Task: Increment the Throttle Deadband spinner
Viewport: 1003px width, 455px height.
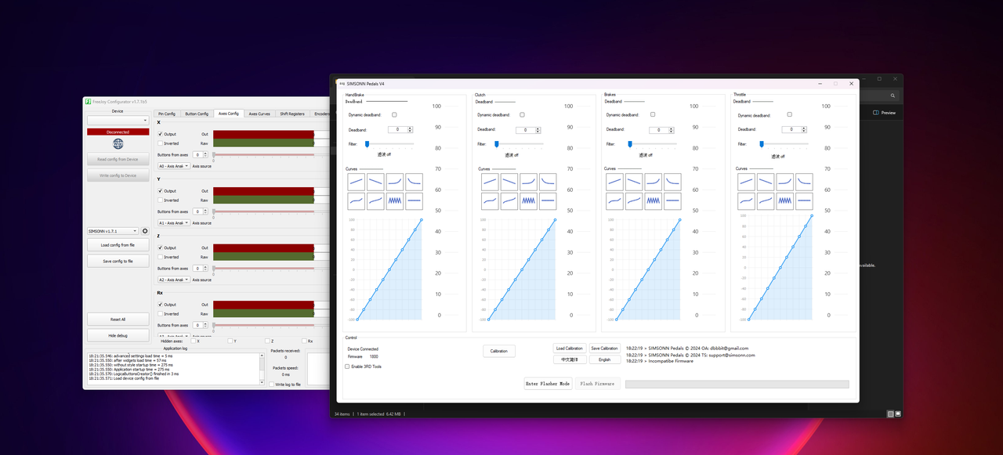Action: pyautogui.click(x=804, y=128)
